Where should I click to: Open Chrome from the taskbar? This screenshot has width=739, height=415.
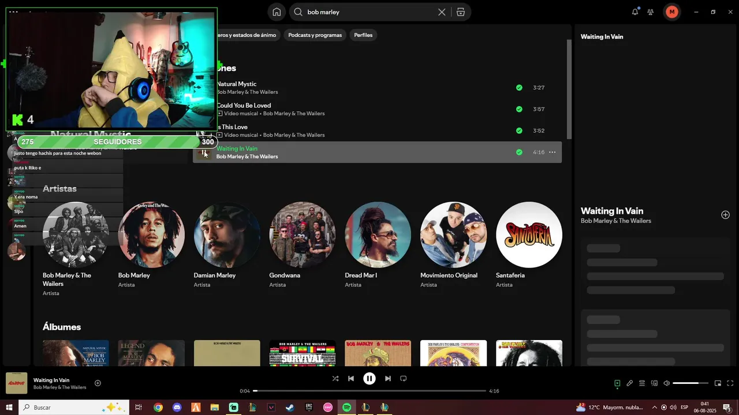(158, 408)
